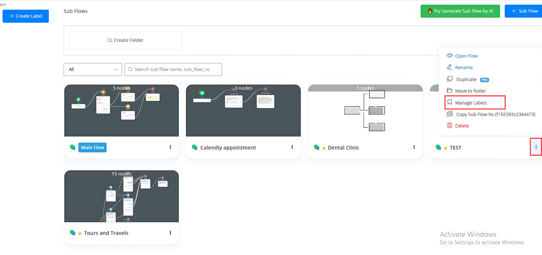Click Create Folder area
The width and height of the screenshot is (542, 255).
[125, 40]
